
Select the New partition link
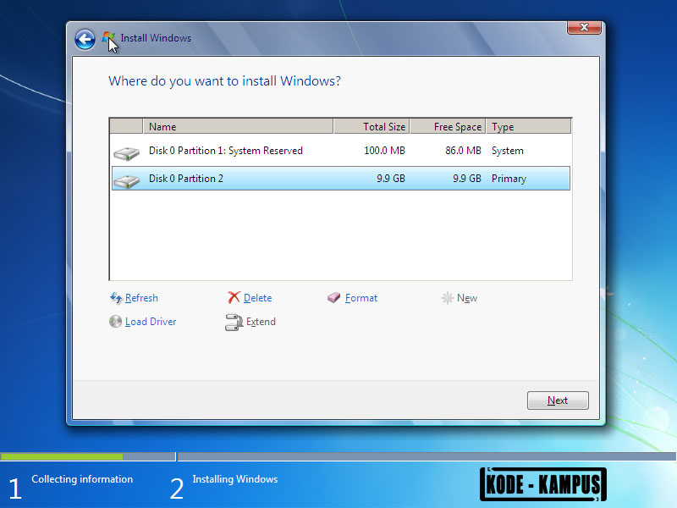(467, 298)
